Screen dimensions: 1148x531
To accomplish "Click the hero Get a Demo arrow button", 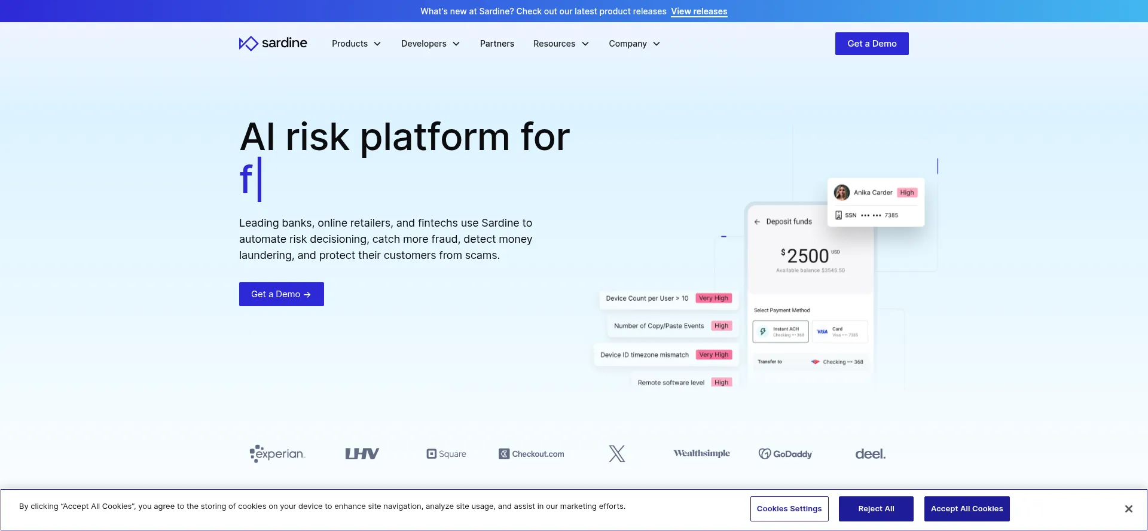I will tap(282, 294).
